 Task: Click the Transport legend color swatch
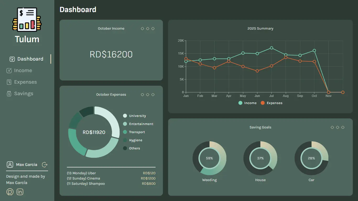[x=125, y=132]
